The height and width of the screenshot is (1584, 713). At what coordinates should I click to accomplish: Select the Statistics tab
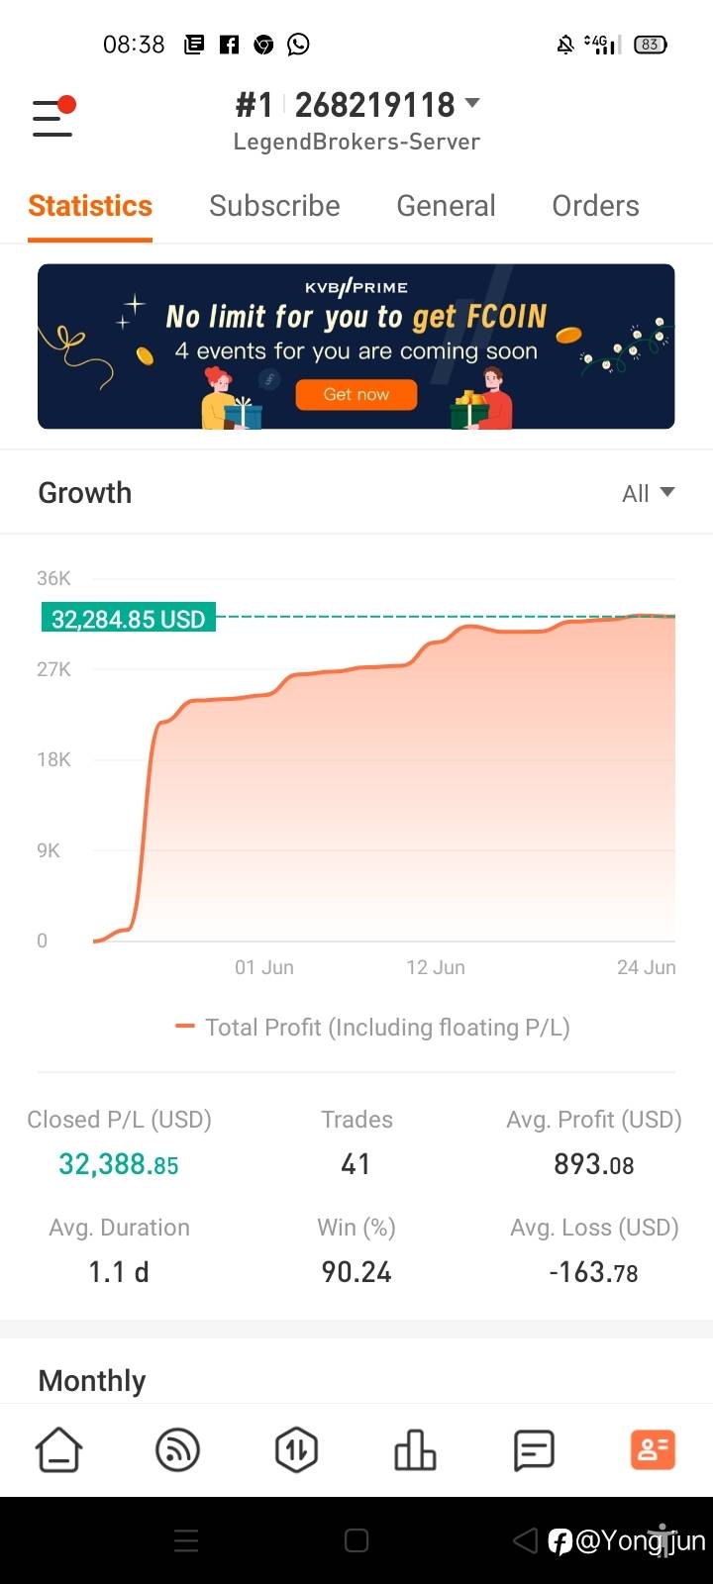90,206
